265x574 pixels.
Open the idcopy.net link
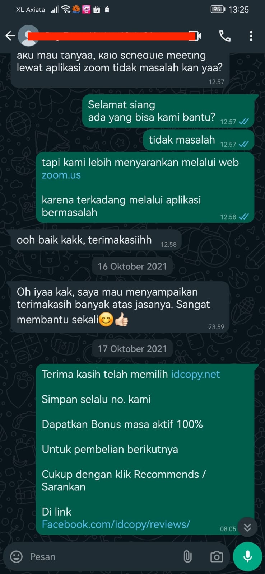tap(195, 374)
